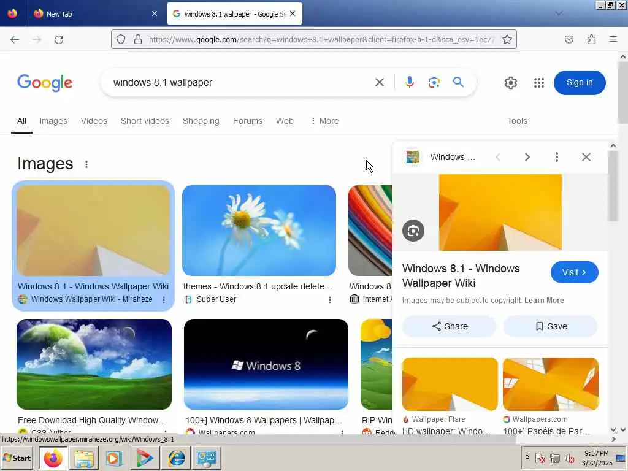628x471 pixels.
Task: Open Google quick settings gear
Action: (511, 83)
